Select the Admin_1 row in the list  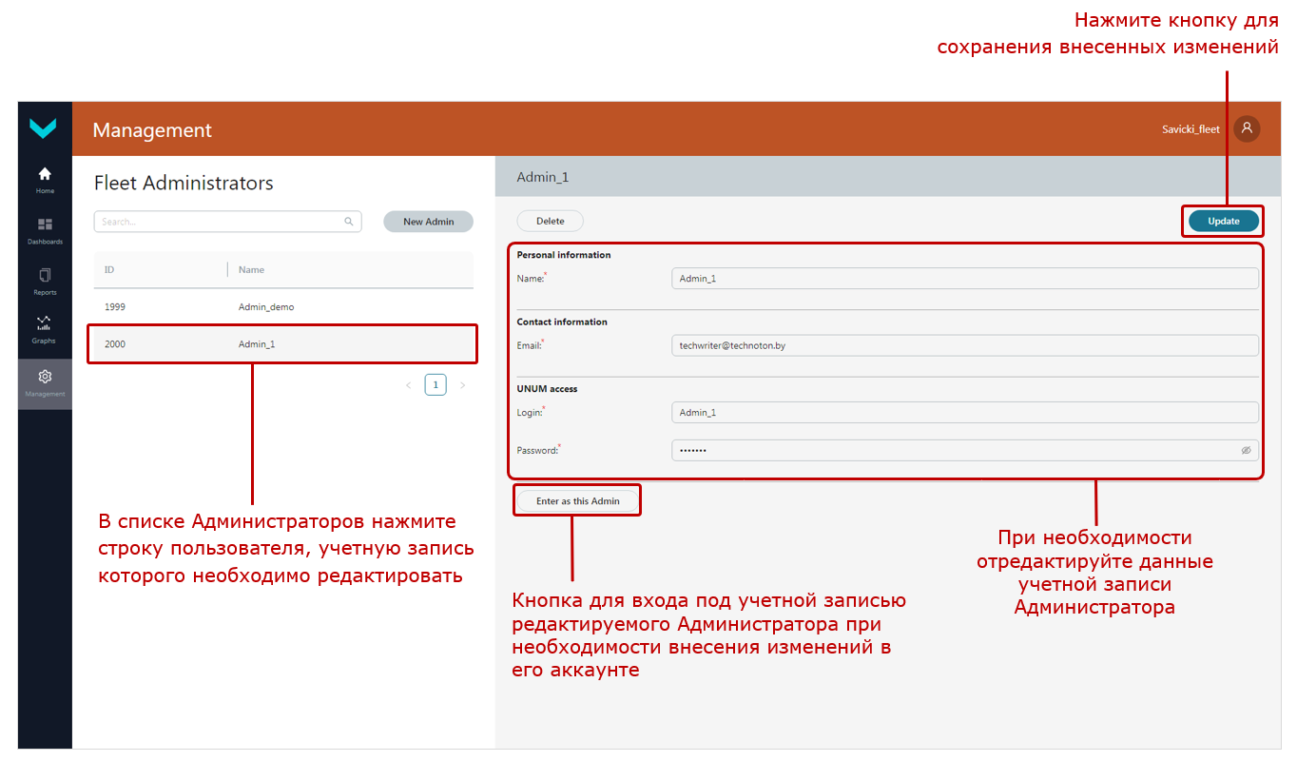281,343
